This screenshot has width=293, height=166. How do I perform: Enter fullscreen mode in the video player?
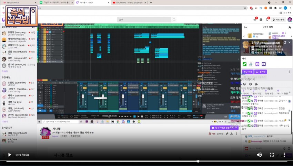tap(272, 155)
